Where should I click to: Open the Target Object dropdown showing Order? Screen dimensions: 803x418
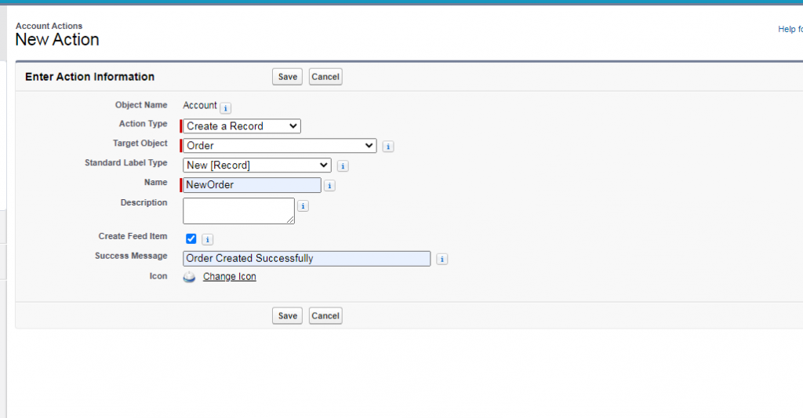pos(280,146)
